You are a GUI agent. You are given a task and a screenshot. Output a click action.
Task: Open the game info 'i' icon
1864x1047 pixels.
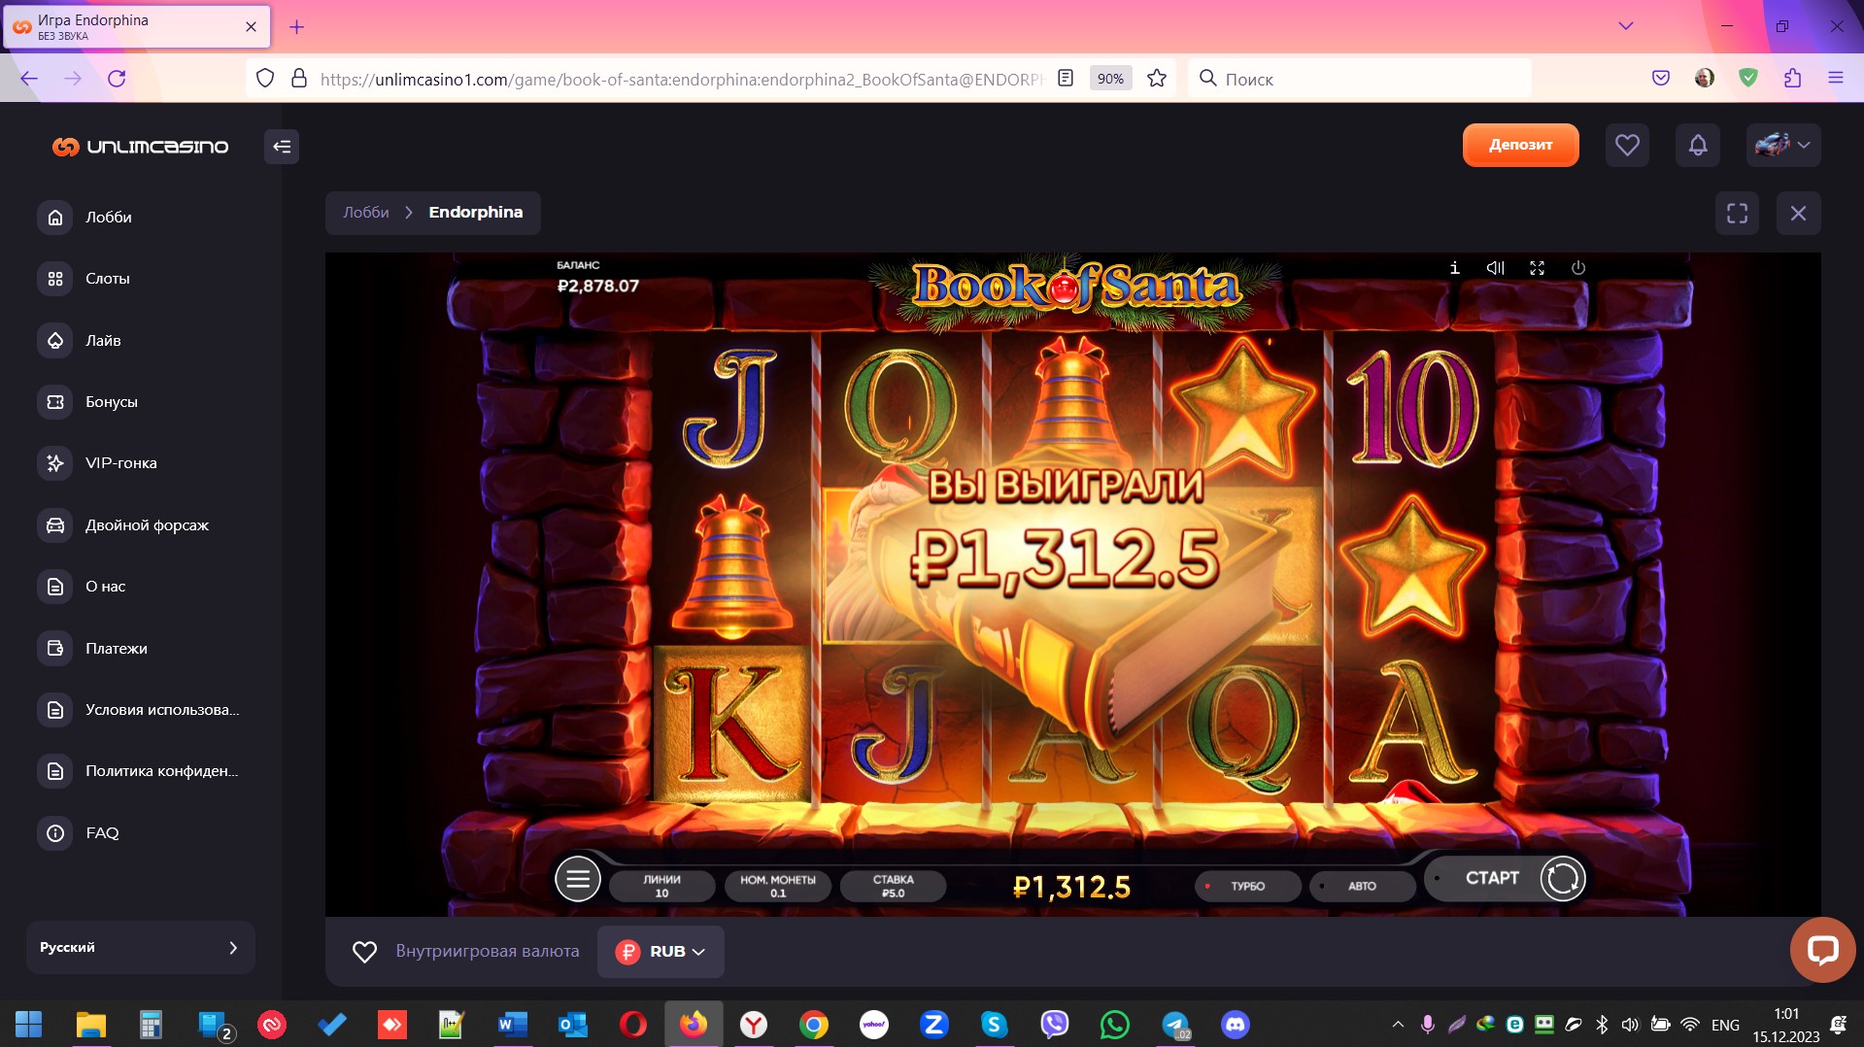coord(1454,268)
